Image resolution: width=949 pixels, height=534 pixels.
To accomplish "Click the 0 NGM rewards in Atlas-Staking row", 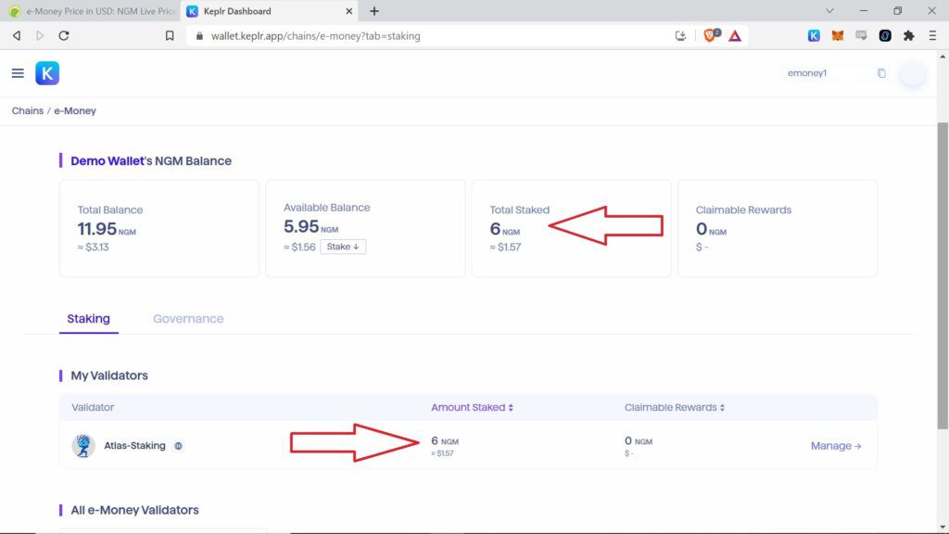I will click(x=639, y=440).
